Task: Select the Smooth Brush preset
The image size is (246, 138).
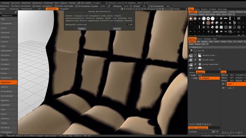Action: click(x=208, y=60)
